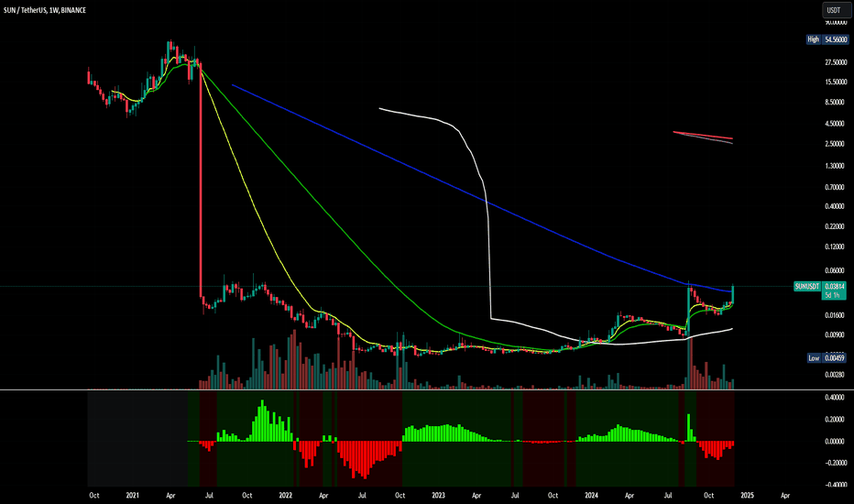Click the 2021 time axis label
Screen dimensions: 854x504
(132, 495)
